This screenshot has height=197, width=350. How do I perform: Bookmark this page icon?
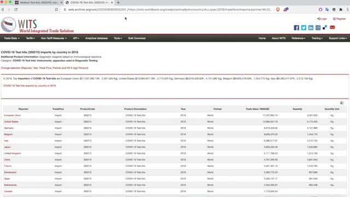(x=56, y=9)
